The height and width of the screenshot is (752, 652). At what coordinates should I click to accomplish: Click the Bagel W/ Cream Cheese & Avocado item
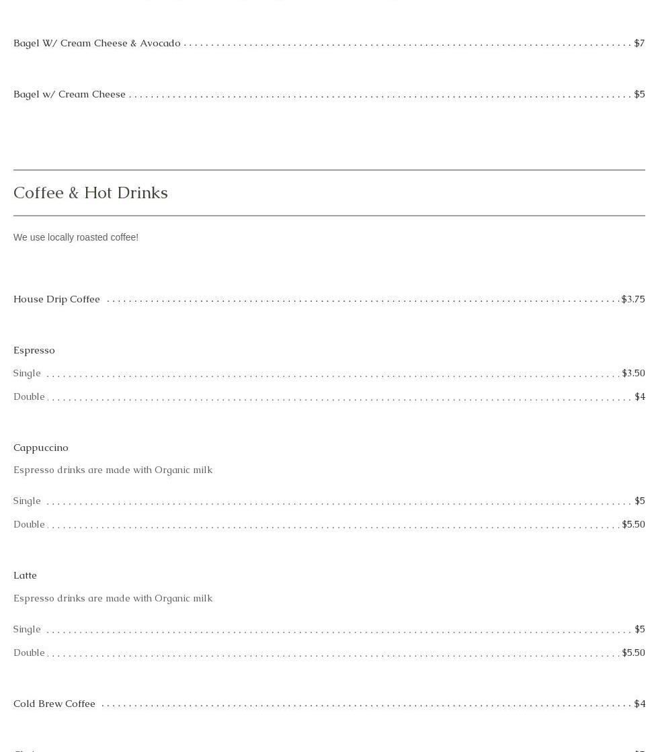point(97,43)
